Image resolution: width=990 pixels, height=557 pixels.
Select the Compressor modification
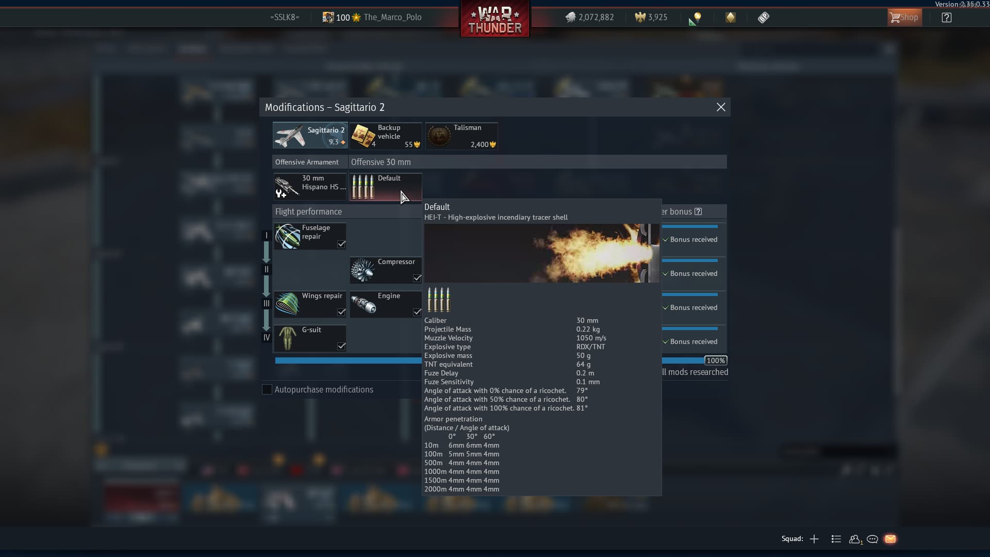386,270
